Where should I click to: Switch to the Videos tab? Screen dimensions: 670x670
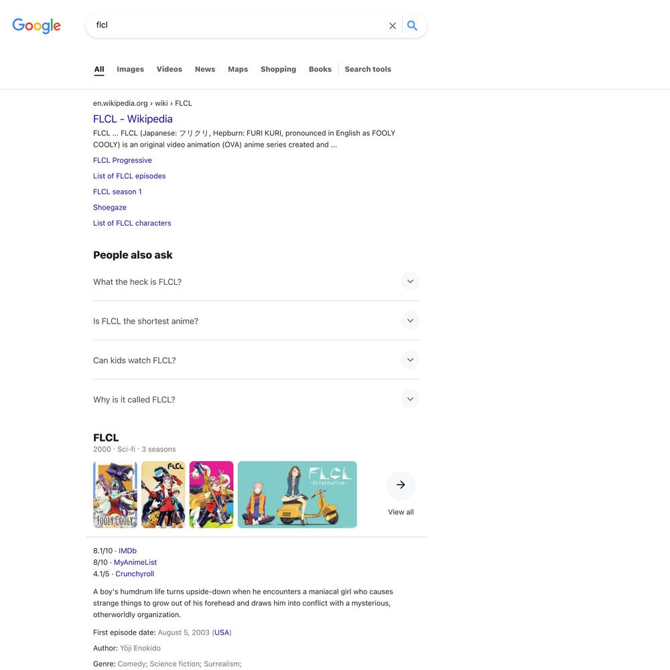[x=170, y=69]
